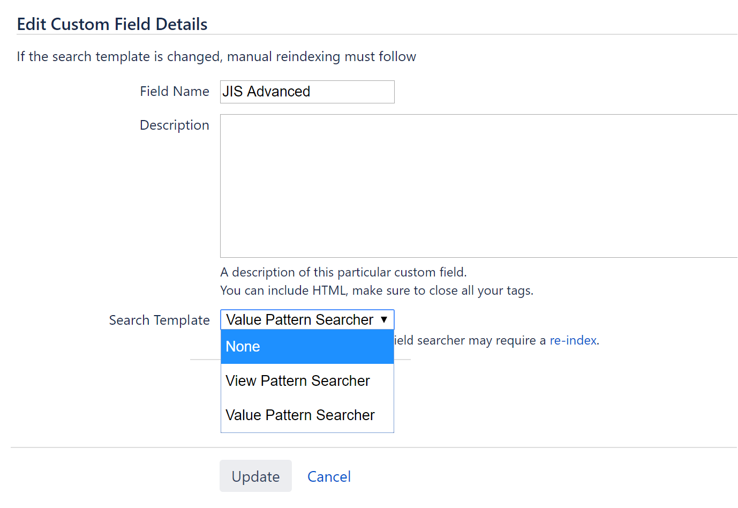Click the reindexing warning message text
738x508 pixels.
click(216, 56)
